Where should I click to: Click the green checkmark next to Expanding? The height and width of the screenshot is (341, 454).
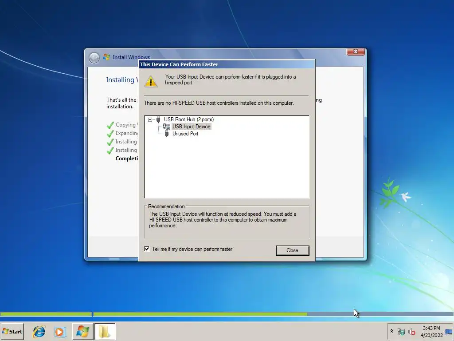click(110, 134)
